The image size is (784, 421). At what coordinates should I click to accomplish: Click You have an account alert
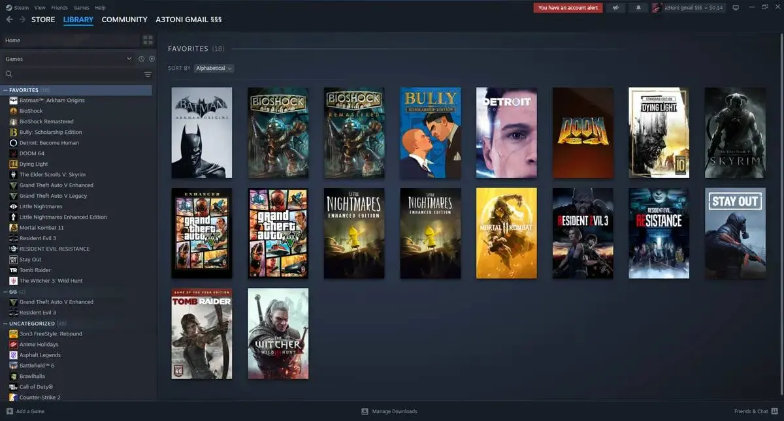(568, 8)
